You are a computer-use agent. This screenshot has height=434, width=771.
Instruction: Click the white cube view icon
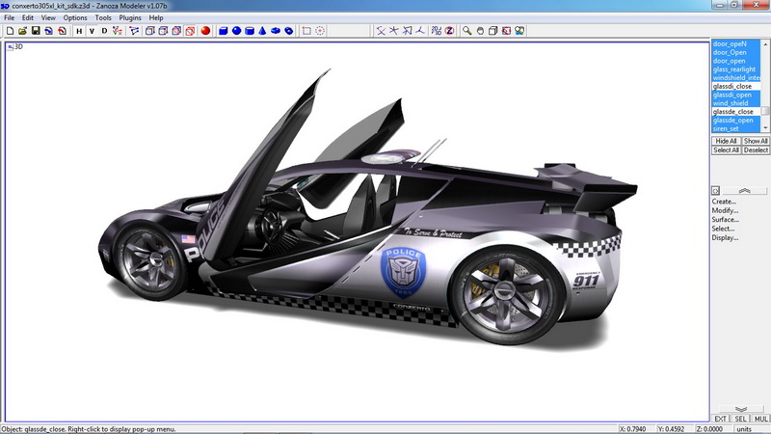click(x=492, y=31)
